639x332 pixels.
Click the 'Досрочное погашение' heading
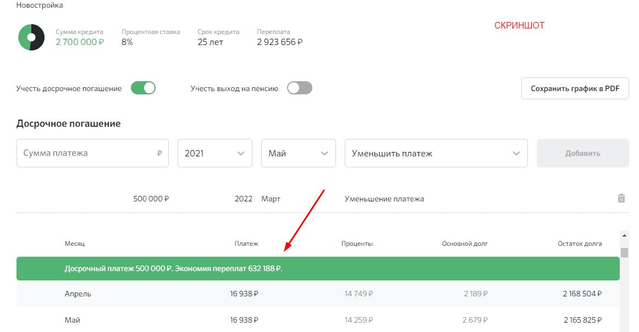[x=68, y=123]
